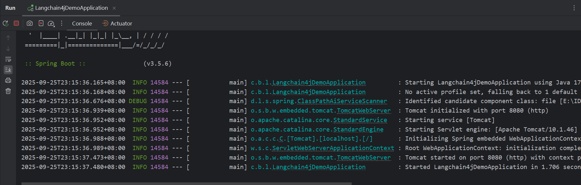Image resolution: width=581 pixels, height=185 pixels.
Task: Open the StandardEngine class link
Action: [359, 130]
